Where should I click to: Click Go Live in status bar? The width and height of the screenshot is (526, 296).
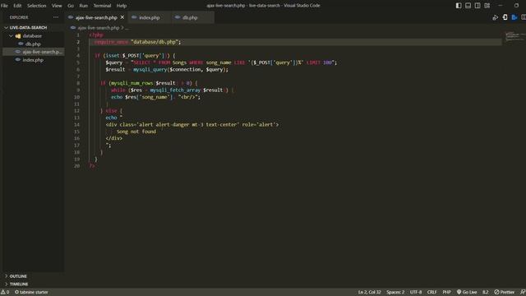[467, 293]
